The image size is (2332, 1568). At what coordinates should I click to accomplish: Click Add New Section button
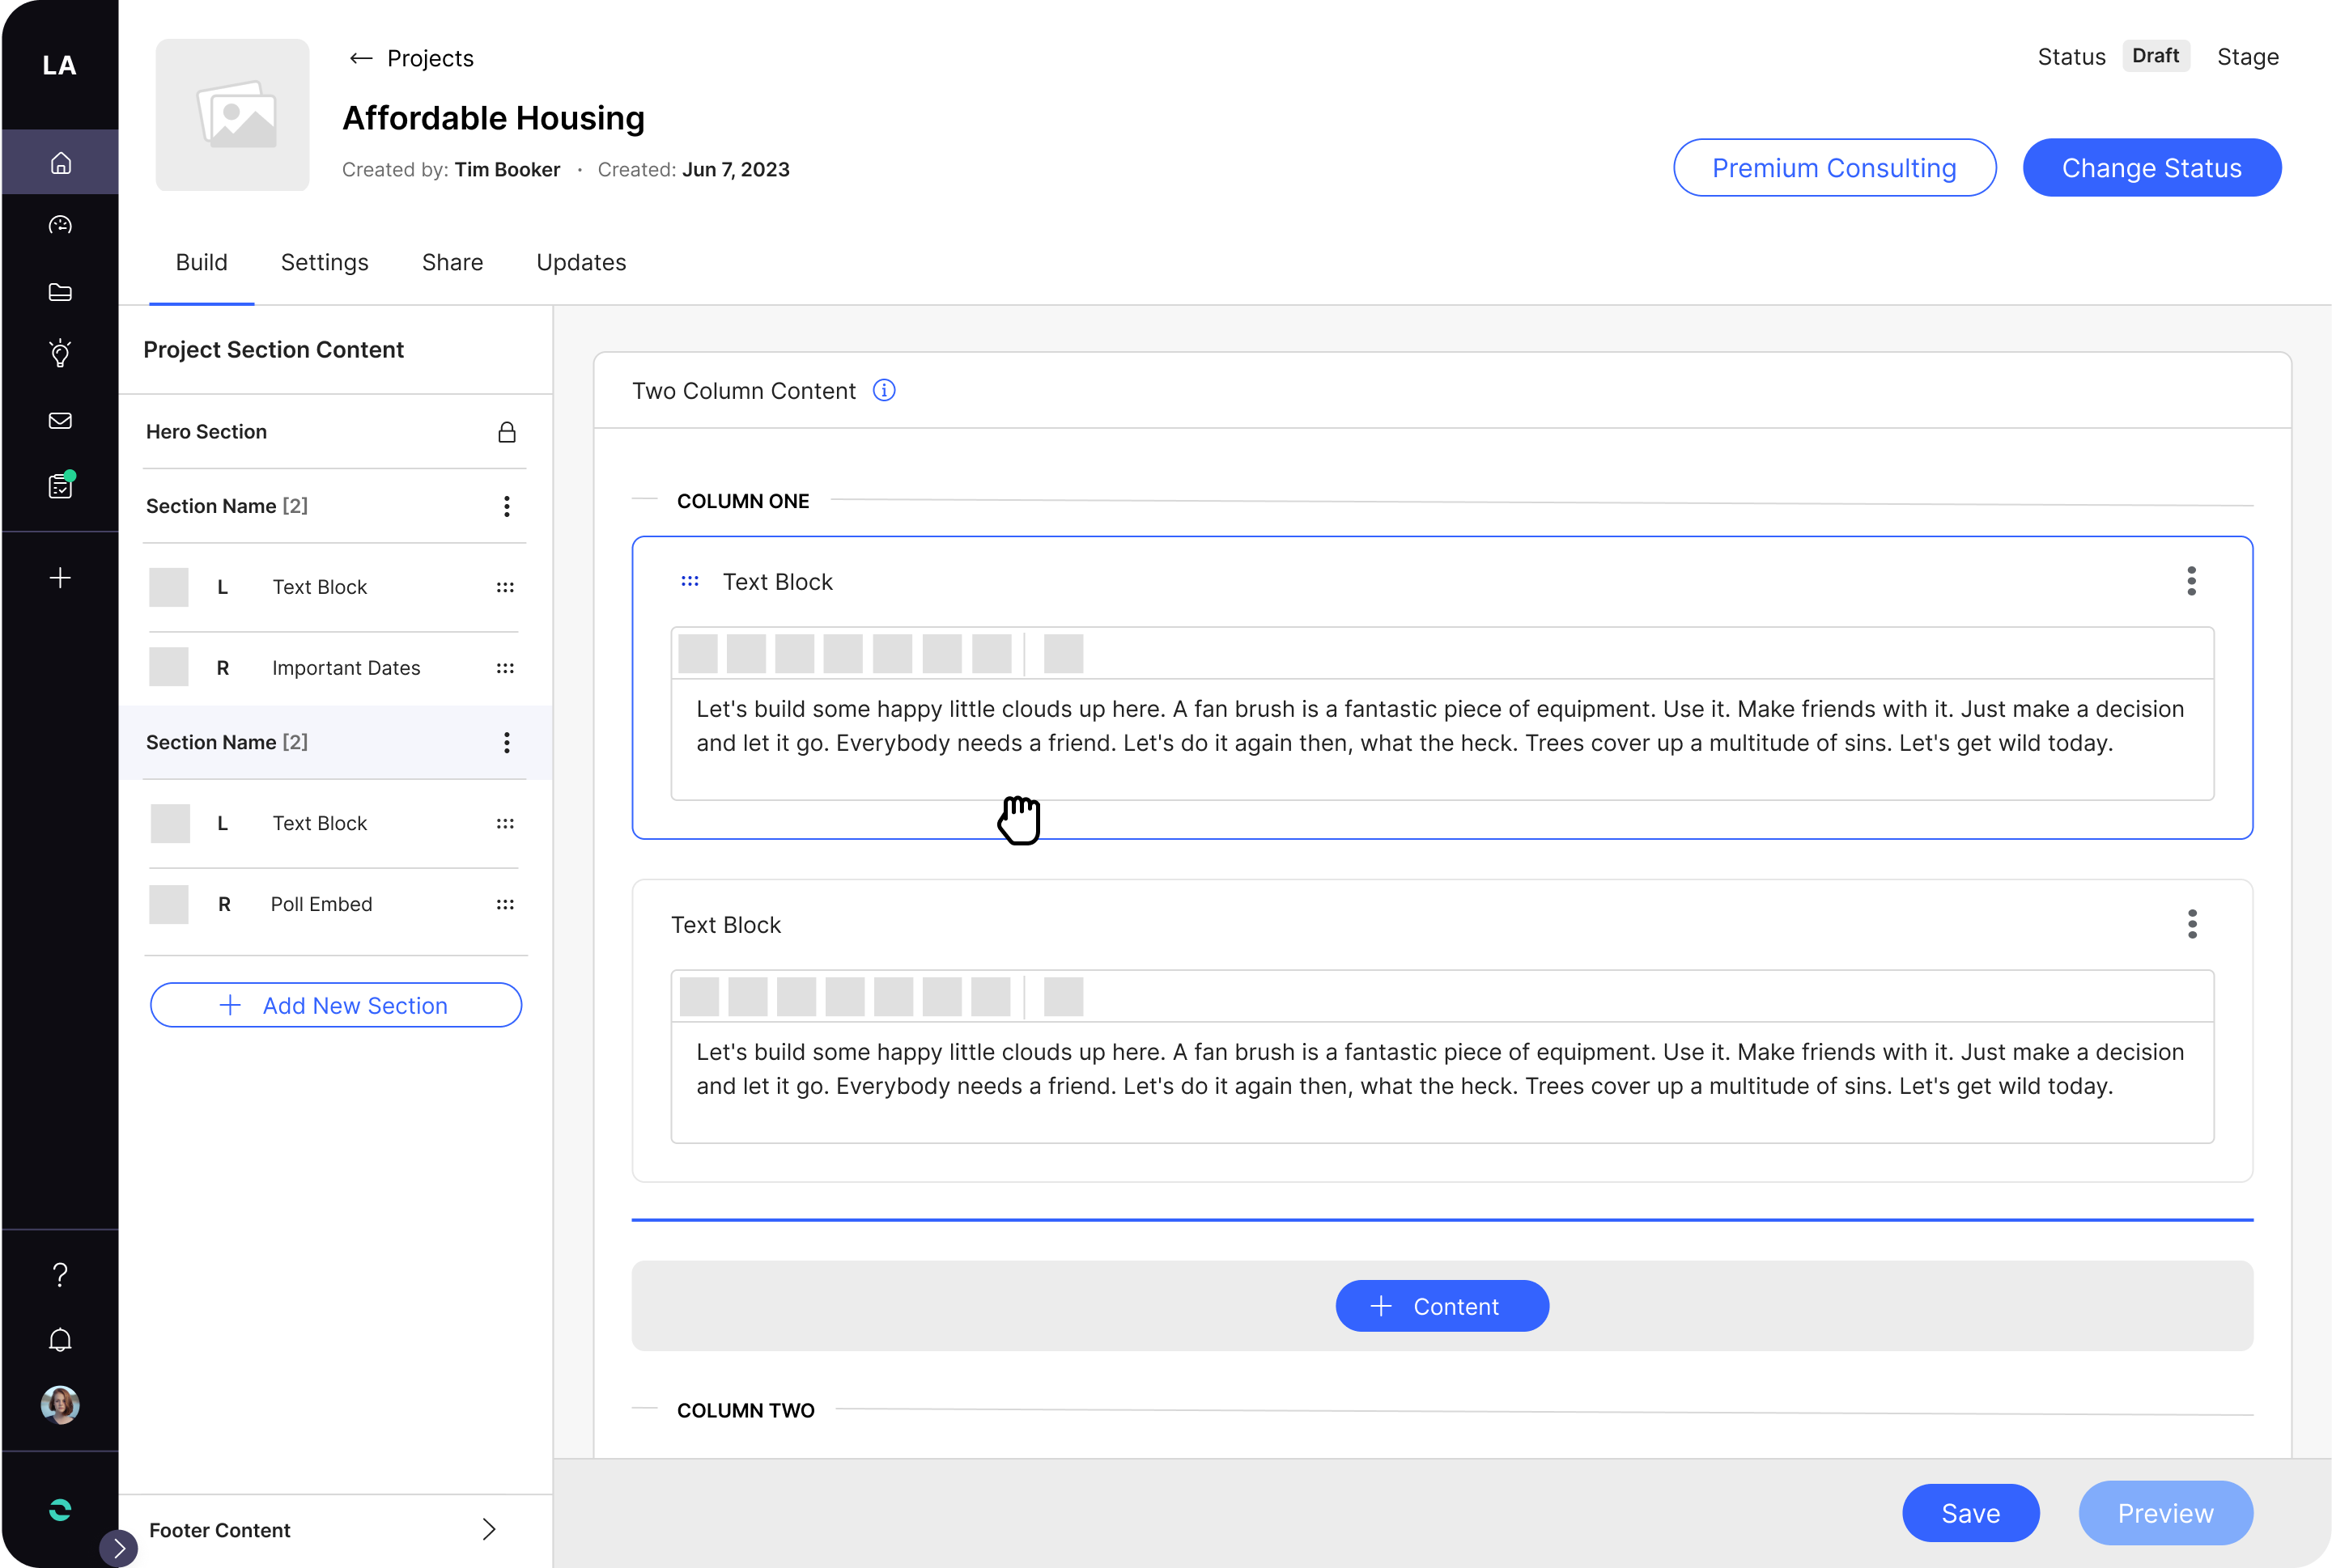(334, 1005)
